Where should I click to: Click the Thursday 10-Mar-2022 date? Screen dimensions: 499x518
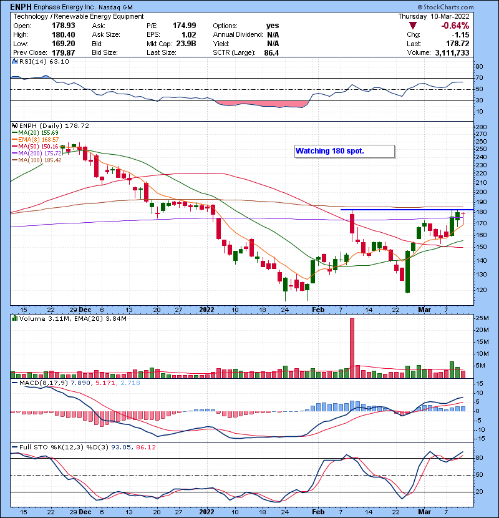click(434, 16)
